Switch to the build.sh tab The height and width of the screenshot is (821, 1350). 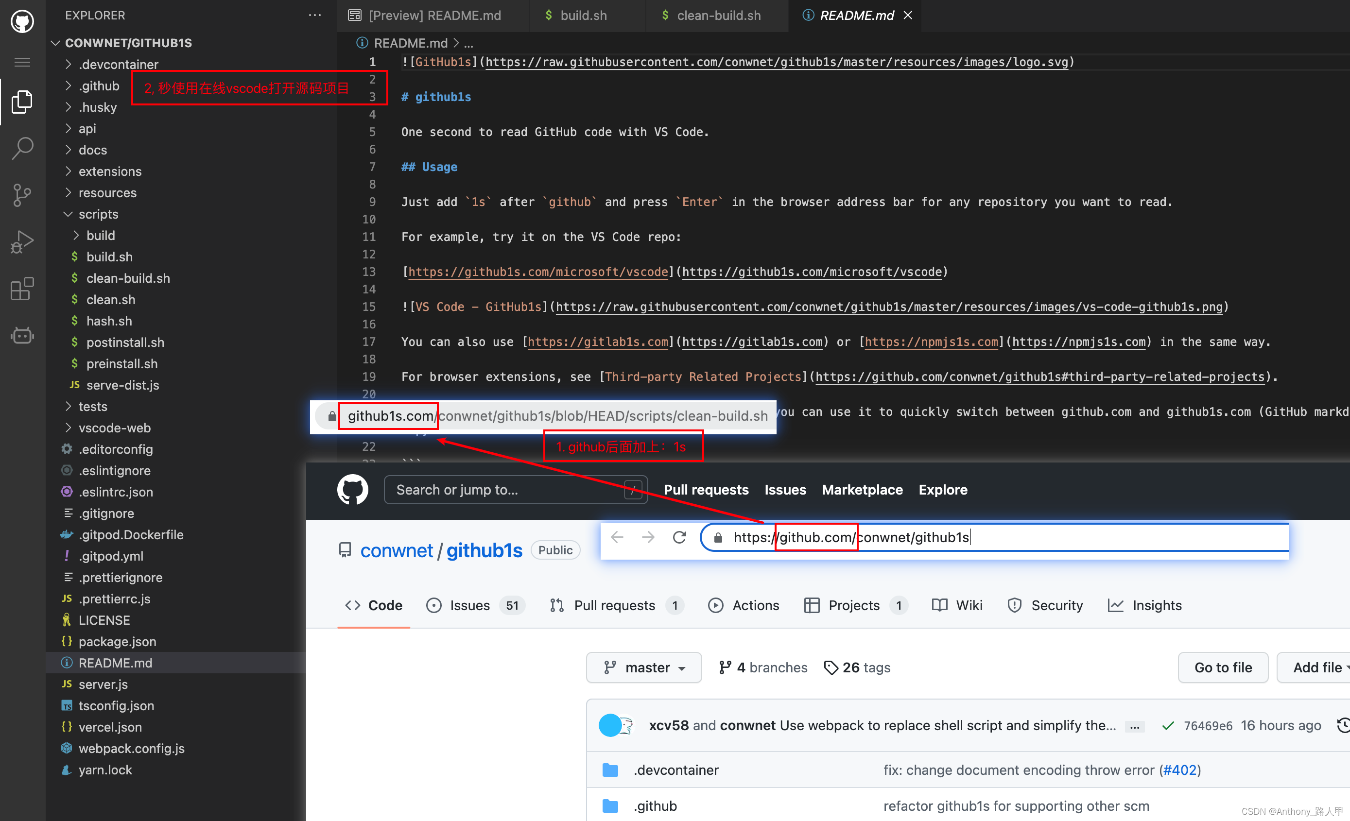[x=583, y=16]
